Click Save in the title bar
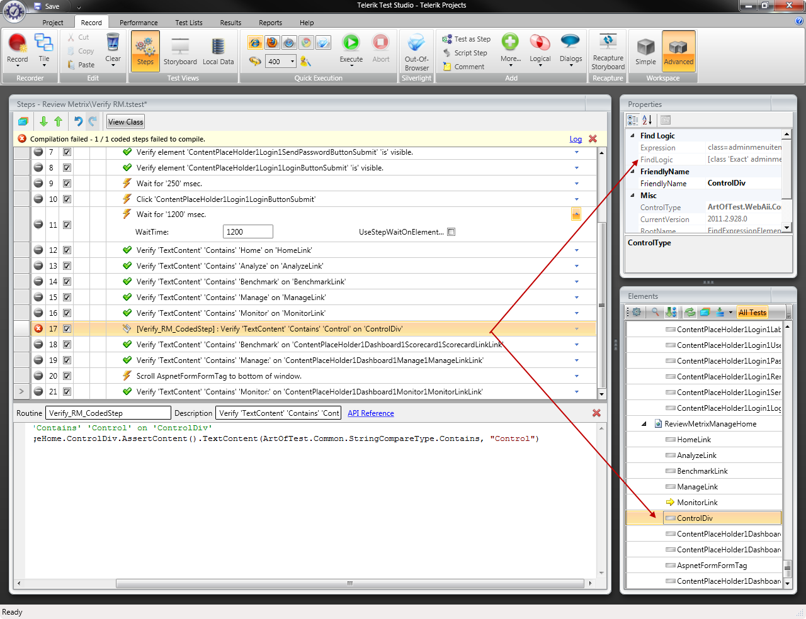This screenshot has width=806, height=619. click(47, 6)
